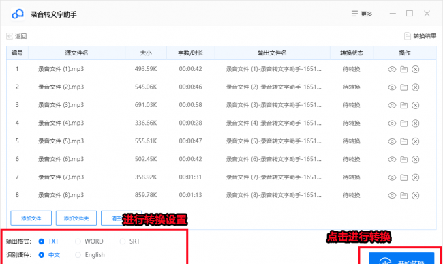Remove 录音文件 (2).mp3 from list
Viewport: 443px width, 264px height.
click(415, 87)
